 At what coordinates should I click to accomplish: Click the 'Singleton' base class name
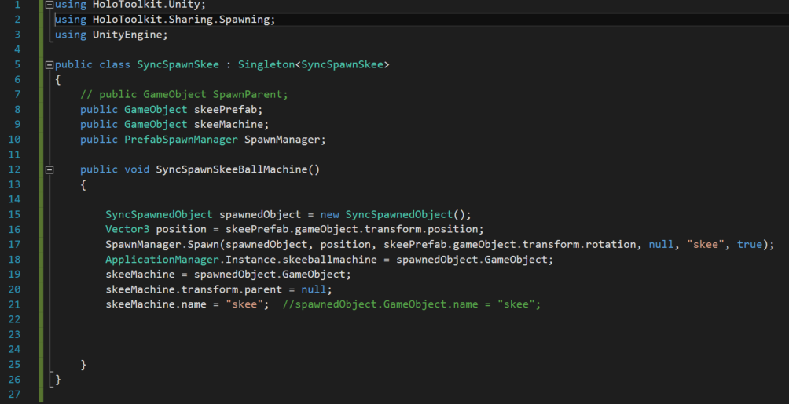[266, 64]
